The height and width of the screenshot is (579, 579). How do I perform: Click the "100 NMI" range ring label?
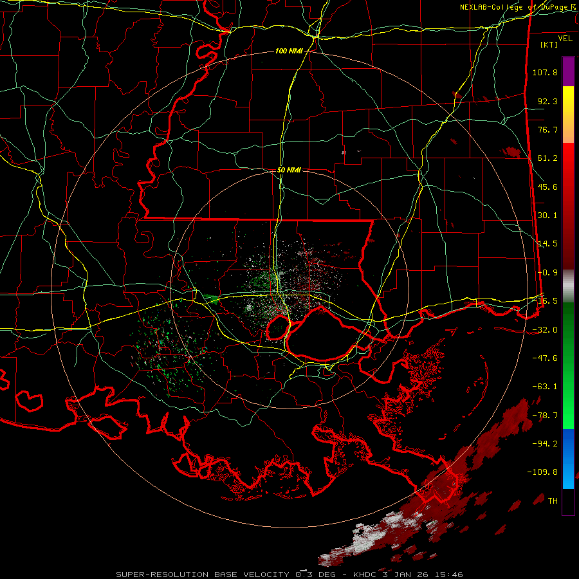pyautogui.click(x=289, y=51)
